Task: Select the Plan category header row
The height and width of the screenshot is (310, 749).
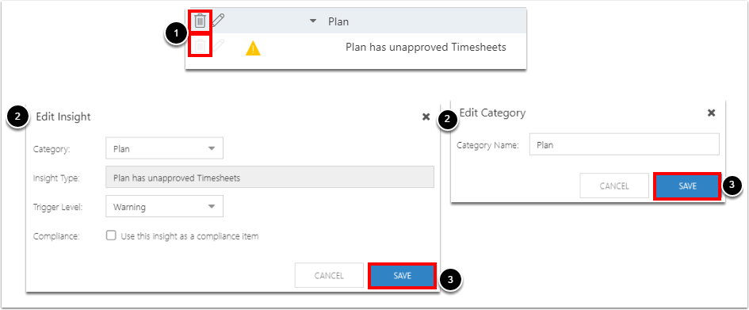Action: tap(356, 21)
